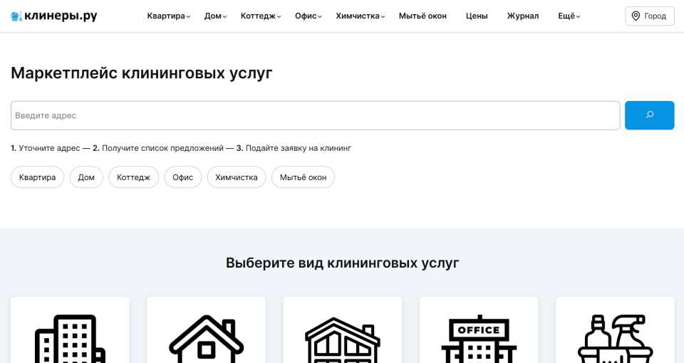Click the Дом pill below search

point(86,177)
